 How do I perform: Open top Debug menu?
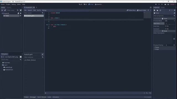(14, 4)
